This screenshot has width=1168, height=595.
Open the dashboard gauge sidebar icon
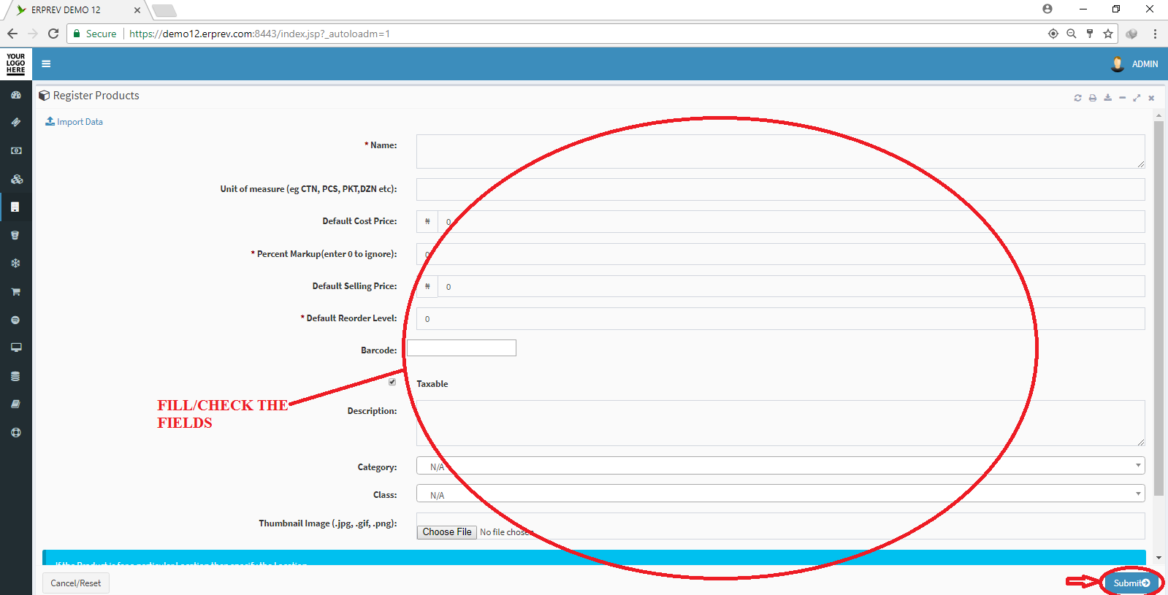pos(16,95)
